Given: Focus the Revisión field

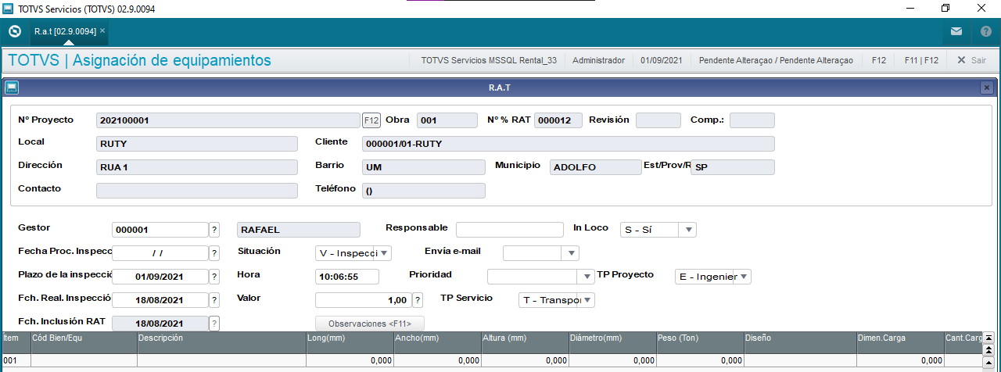Looking at the screenshot, I should [658, 120].
